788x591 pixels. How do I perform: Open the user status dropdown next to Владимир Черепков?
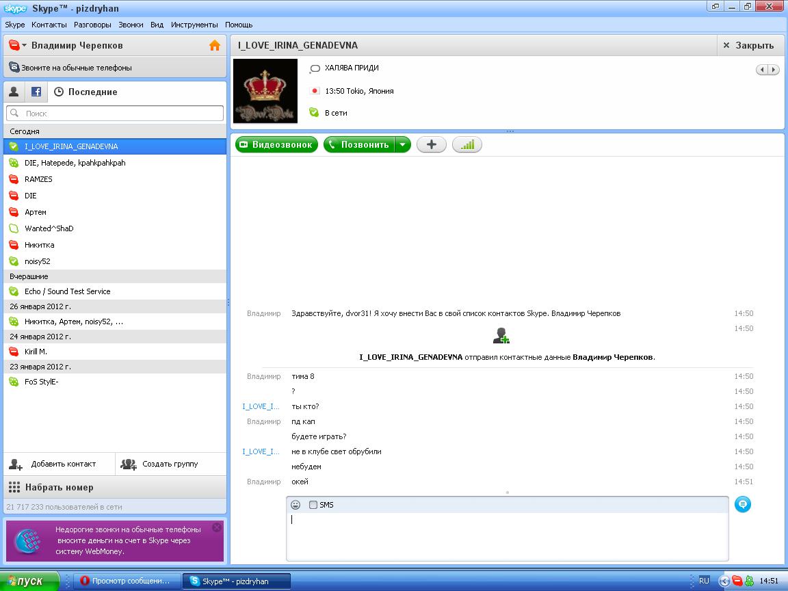(x=24, y=45)
